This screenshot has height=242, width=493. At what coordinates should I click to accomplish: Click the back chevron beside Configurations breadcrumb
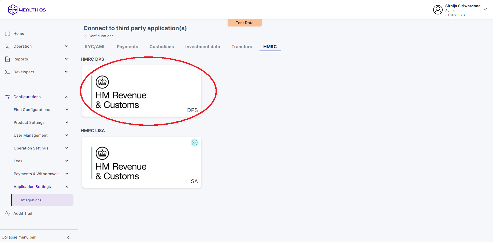[x=85, y=36]
